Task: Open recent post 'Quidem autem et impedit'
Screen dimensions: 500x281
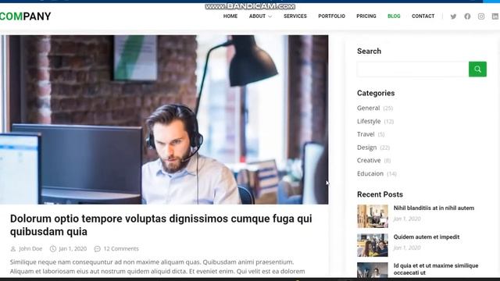Action: click(427, 237)
